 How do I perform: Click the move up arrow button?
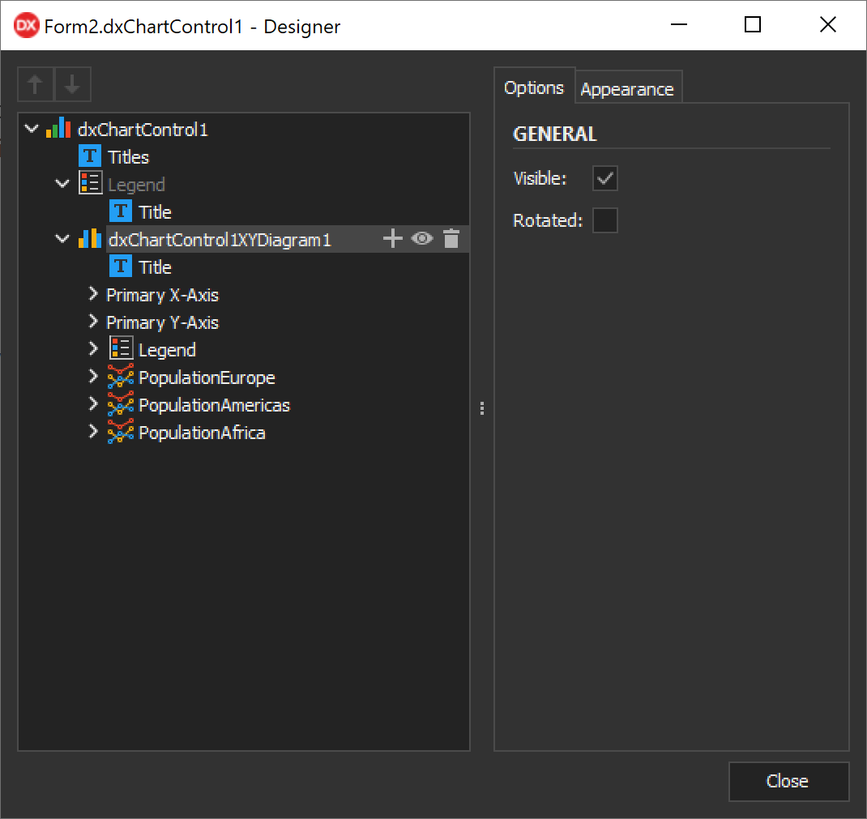click(x=36, y=84)
